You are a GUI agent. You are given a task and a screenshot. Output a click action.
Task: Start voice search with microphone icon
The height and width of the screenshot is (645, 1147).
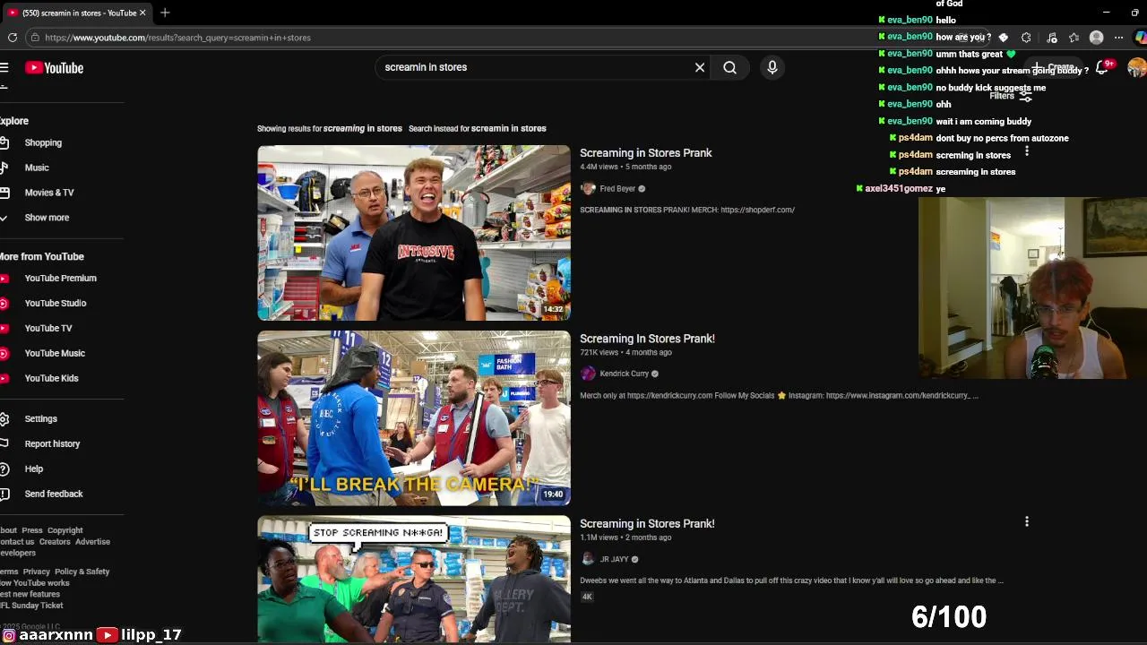pyautogui.click(x=772, y=67)
